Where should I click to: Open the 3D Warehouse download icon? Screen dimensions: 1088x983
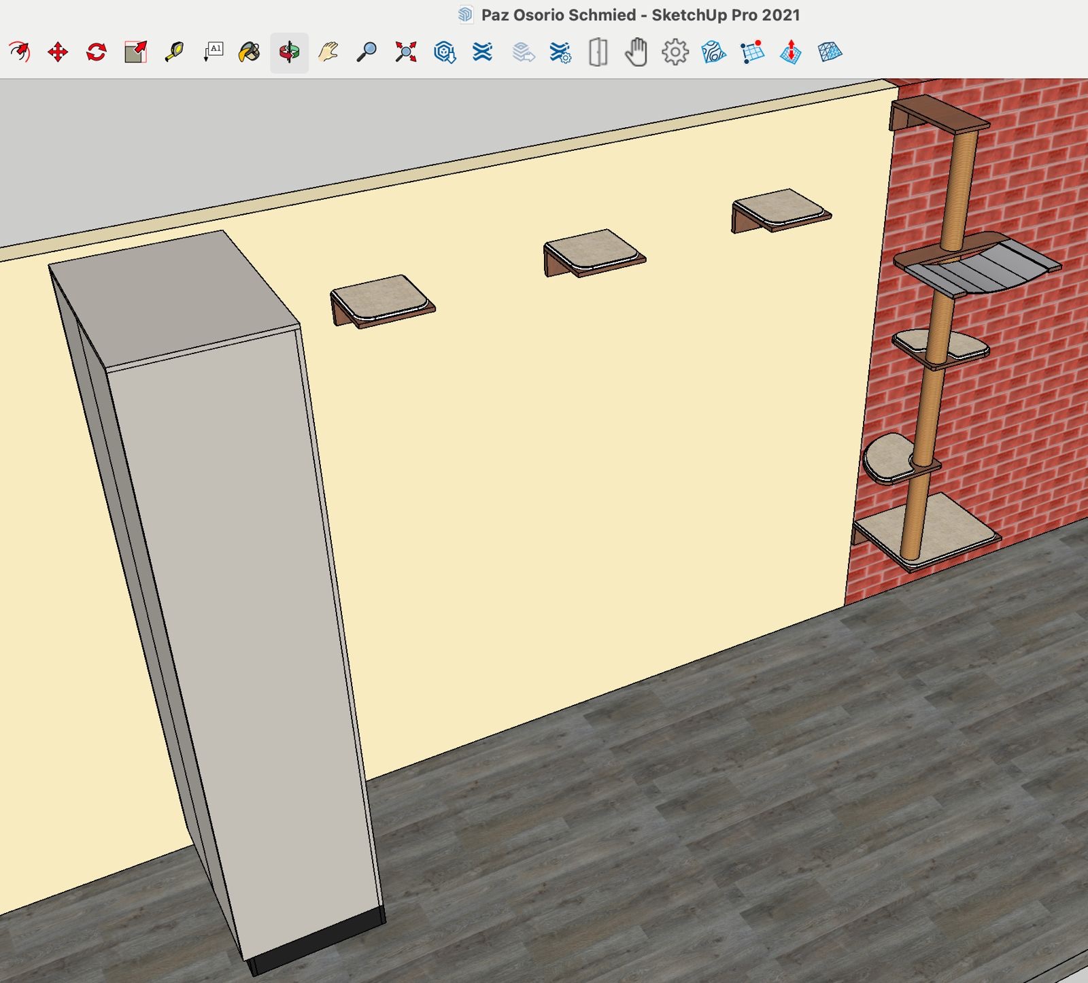(445, 52)
